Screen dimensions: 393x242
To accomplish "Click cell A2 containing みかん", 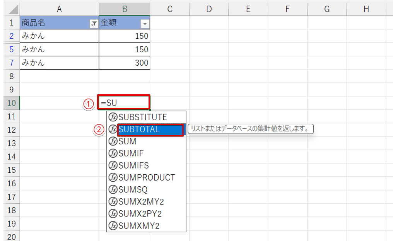I will tap(60, 36).
